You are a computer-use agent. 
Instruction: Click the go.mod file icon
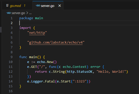[7, 6]
